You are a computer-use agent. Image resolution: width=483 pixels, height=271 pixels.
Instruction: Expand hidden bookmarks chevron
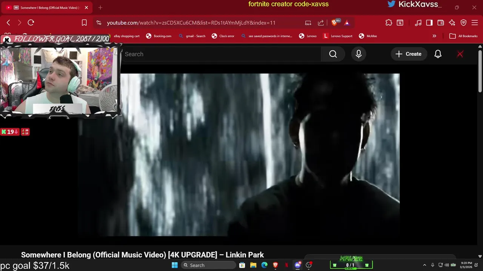[x=434, y=36]
